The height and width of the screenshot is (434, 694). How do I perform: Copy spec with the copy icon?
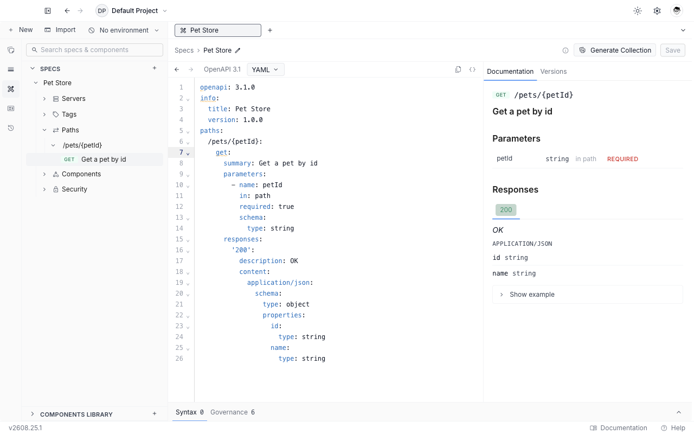tap(458, 69)
